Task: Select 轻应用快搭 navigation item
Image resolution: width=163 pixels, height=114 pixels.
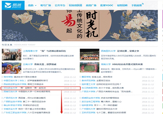Action: (x=76, y=5)
